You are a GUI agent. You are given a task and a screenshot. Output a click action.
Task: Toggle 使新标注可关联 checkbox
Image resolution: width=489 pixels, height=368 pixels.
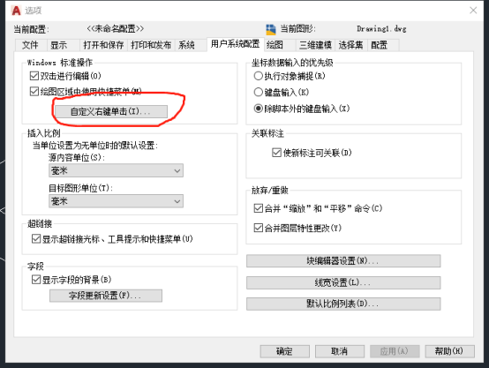click(x=276, y=153)
